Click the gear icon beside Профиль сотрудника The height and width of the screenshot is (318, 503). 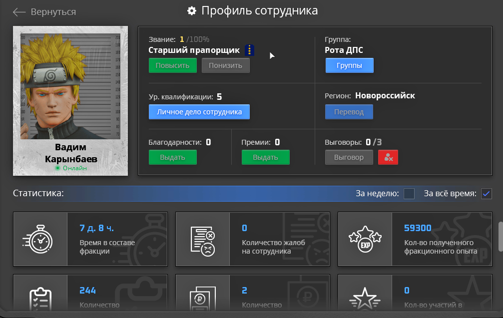tap(191, 11)
